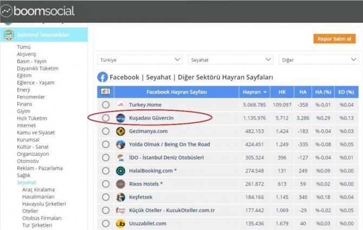Sort the table by Hayran column
This screenshot has height=230, width=363.
click(255, 92)
